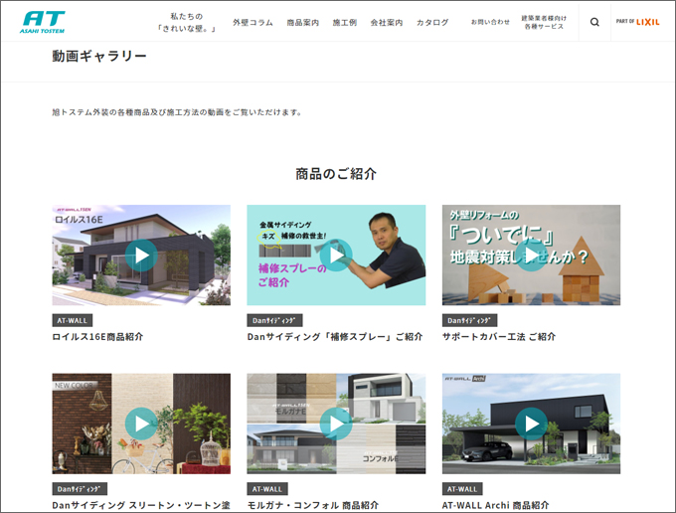Click the サポートカバー工法 ご紹介 title
The image size is (676, 513).
click(x=498, y=337)
